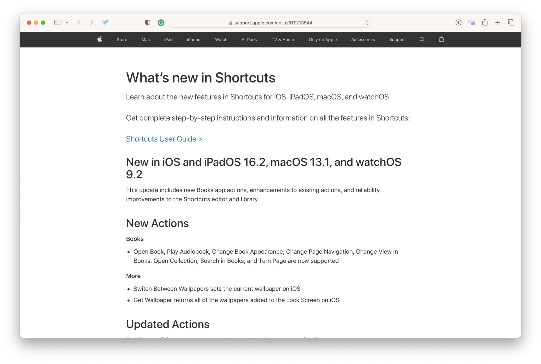The width and height of the screenshot is (541, 364).
Task: Open the translate page icon
Action: [x=472, y=22]
